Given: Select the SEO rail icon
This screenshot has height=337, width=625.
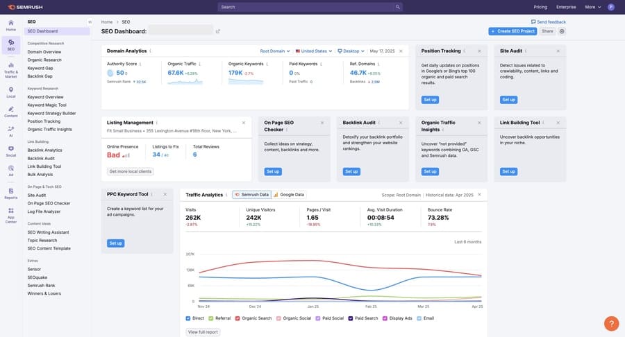Looking at the screenshot, I should coord(10,44).
